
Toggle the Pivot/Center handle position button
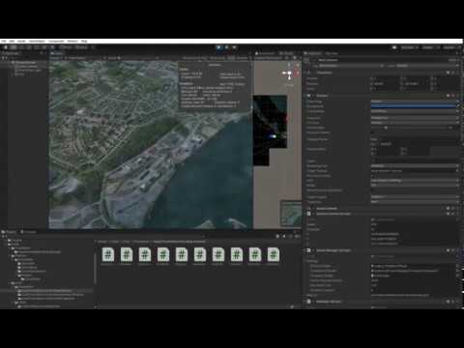click(x=66, y=47)
